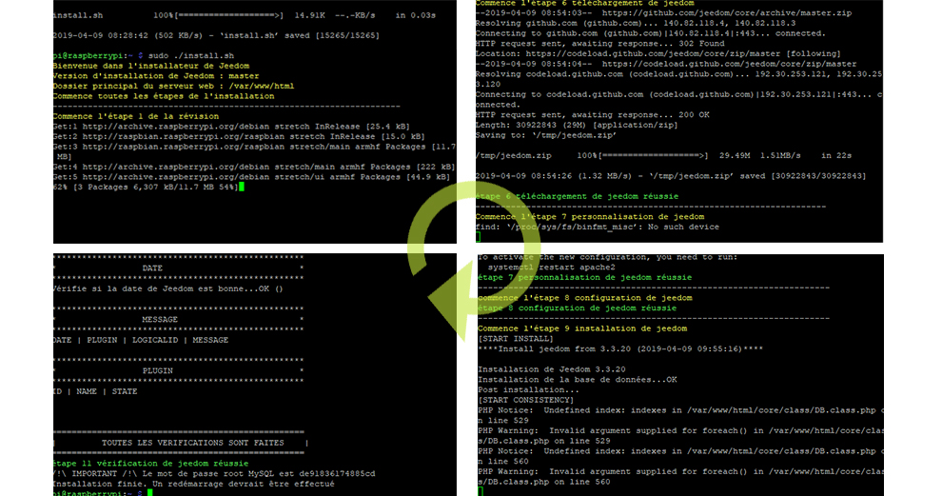
Task: Click the 'Get:1' archive.raspberrypi.org InRelease line
Action: coord(231,127)
